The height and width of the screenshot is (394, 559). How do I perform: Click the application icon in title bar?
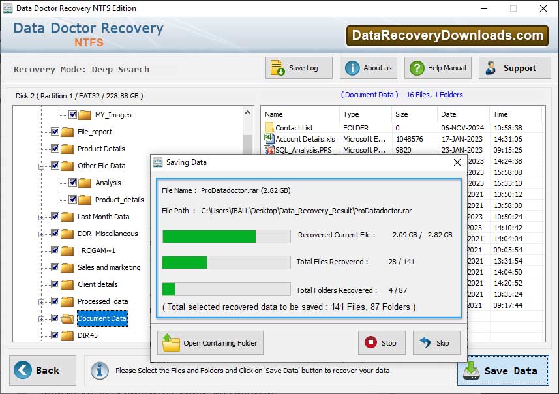click(7, 8)
